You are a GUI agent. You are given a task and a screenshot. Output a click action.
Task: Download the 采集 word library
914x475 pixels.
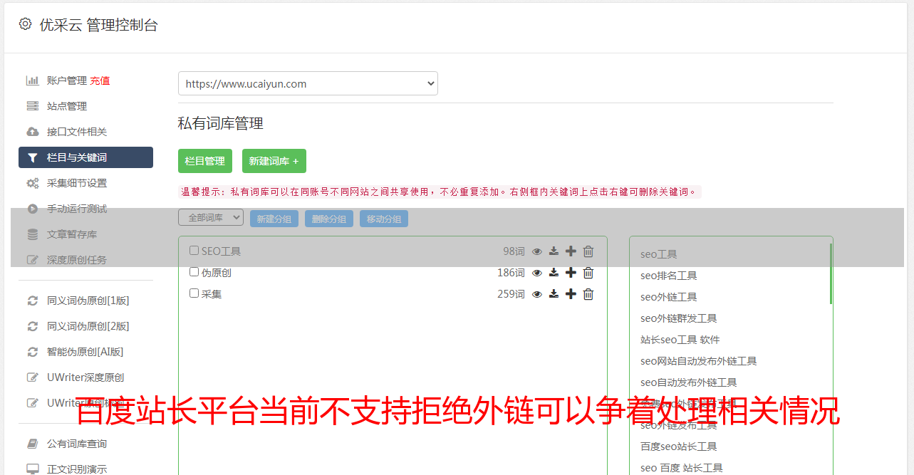coord(554,294)
